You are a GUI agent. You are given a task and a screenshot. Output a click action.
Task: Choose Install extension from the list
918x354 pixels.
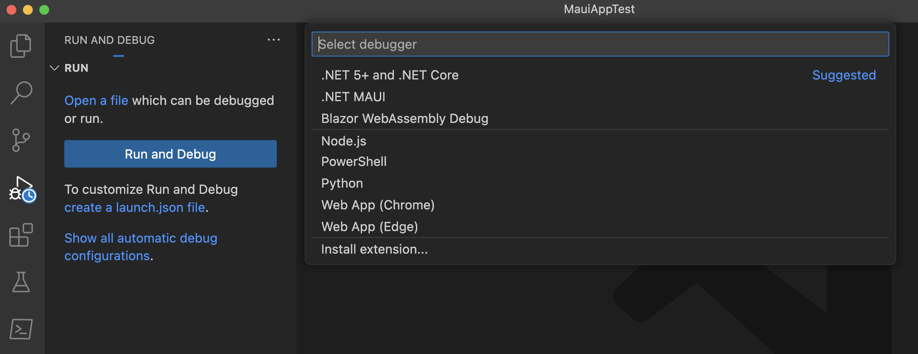point(374,249)
